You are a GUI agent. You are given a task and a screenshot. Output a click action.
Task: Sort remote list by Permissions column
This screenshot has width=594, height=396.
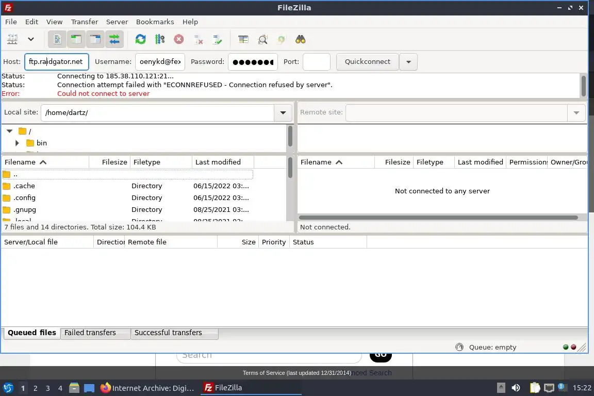pyautogui.click(x=527, y=162)
